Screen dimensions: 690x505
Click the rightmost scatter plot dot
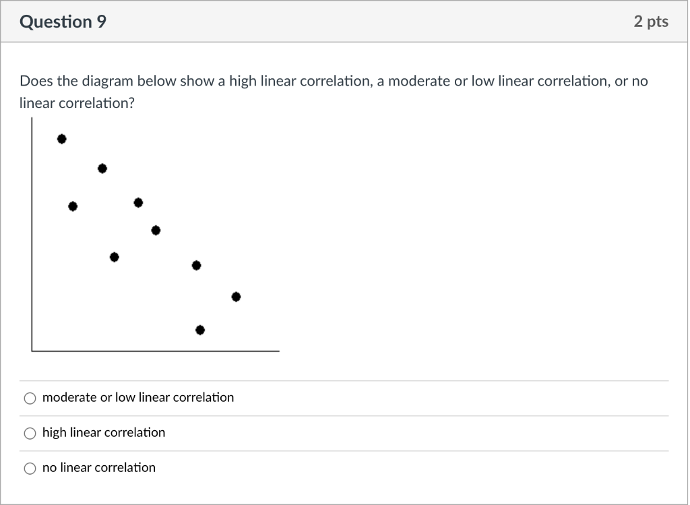(x=237, y=296)
